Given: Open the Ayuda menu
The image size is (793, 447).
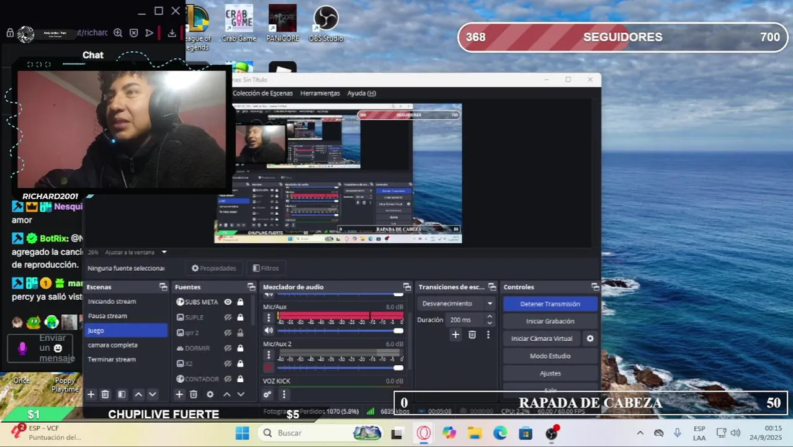Looking at the screenshot, I should [x=362, y=93].
